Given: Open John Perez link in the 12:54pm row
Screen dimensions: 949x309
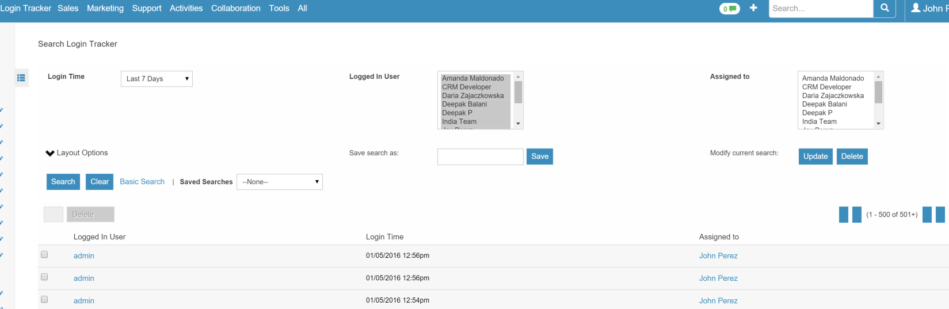Looking at the screenshot, I should pyautogui.click(x=718, y=301).
